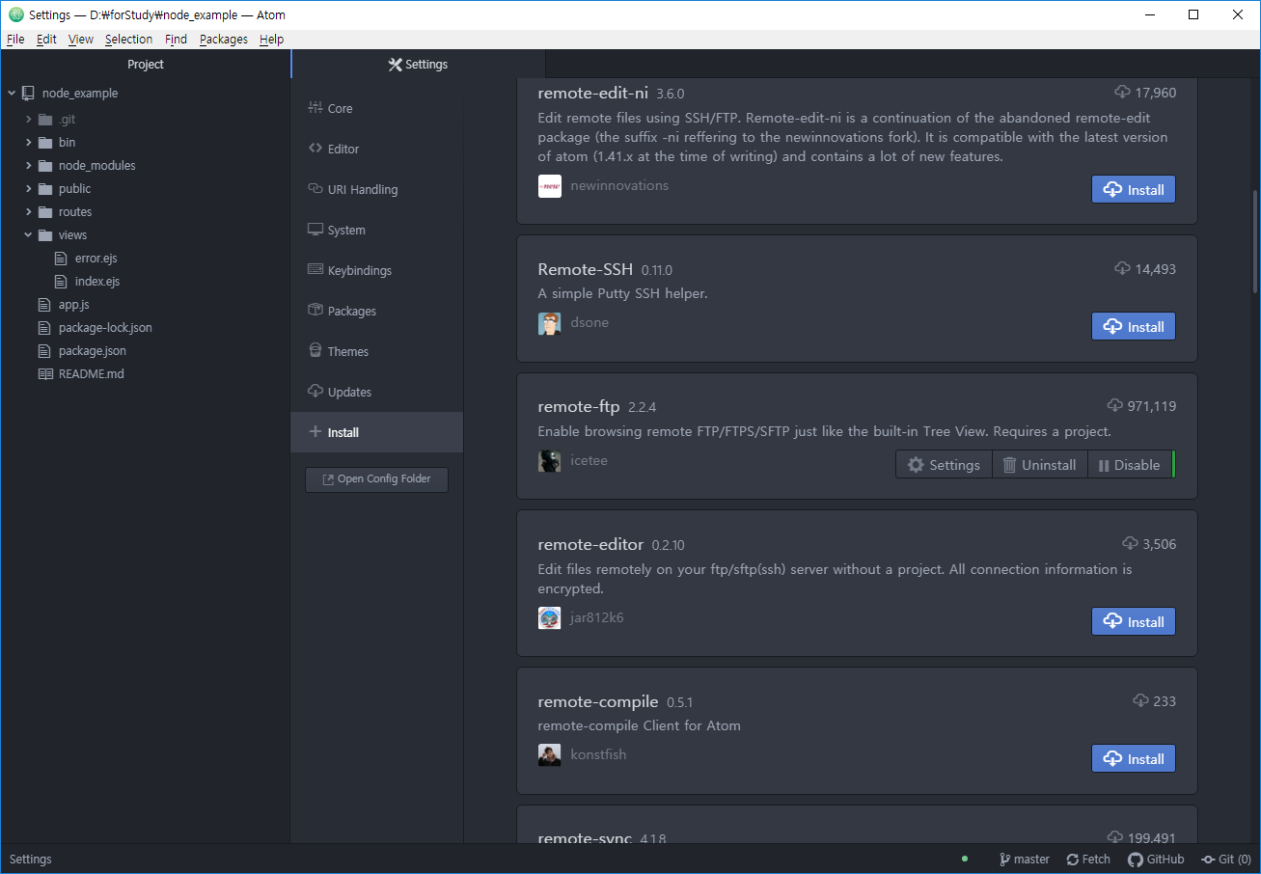
Task: Open GitHub panel from status bar
Action: [x=1156, y=860]
